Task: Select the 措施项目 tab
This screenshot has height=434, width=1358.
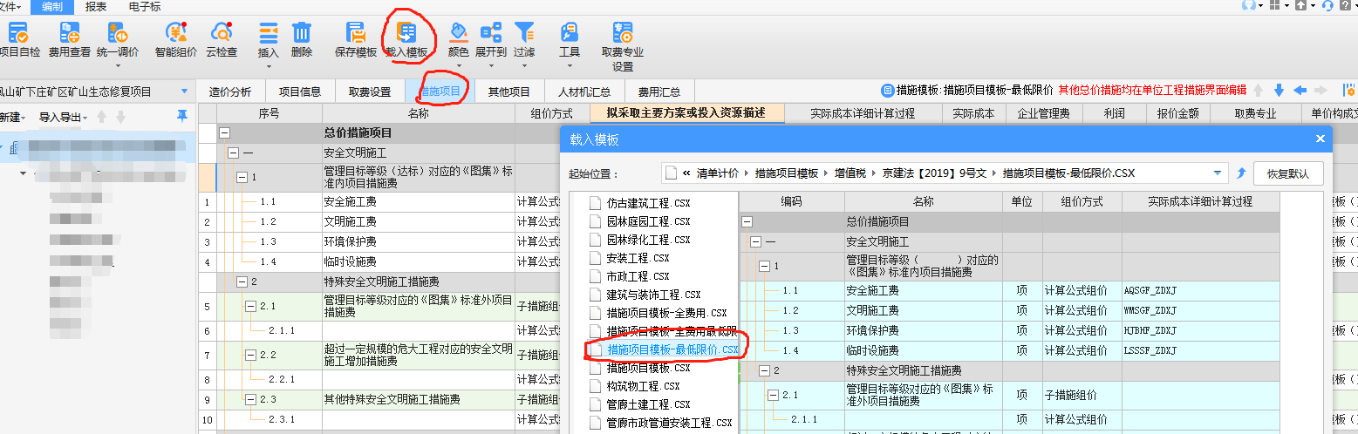Action: 440,92
